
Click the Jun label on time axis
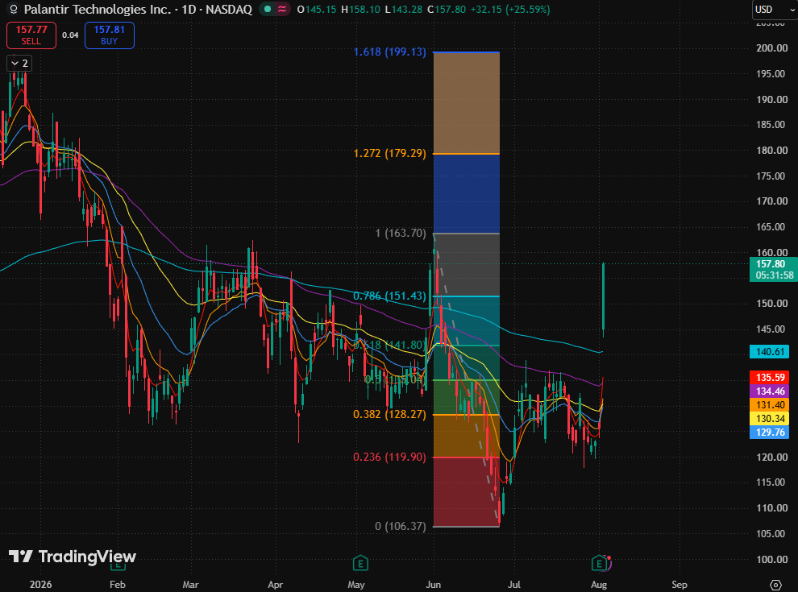point(433,585)
